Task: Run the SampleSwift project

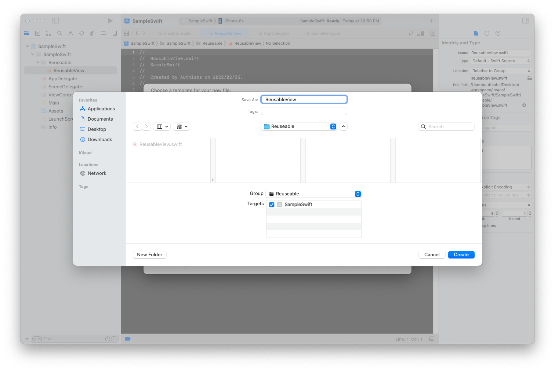Action: click(x=110, y=21)
